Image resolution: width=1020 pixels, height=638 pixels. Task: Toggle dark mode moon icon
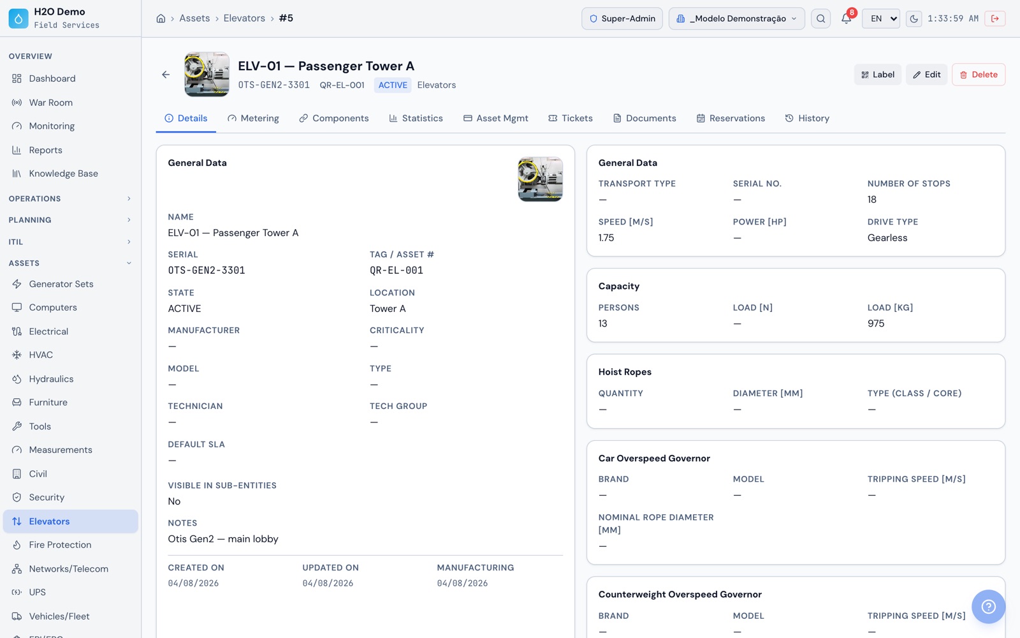click(914, 19)
